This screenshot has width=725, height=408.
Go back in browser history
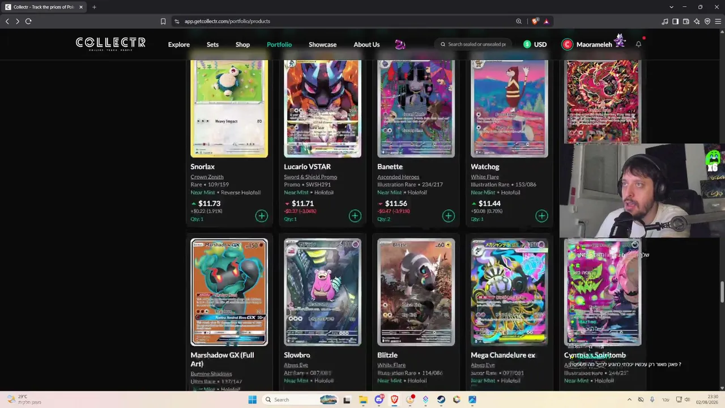7,21
